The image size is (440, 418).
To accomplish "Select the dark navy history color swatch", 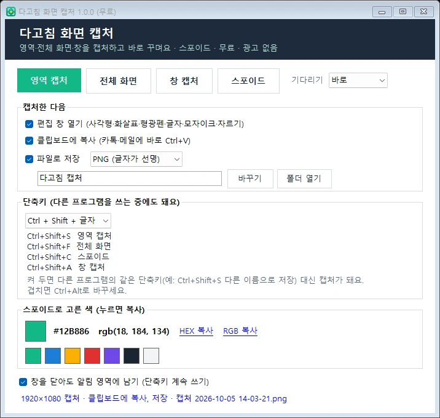I will pyautogui.click(x=132, y=356).
